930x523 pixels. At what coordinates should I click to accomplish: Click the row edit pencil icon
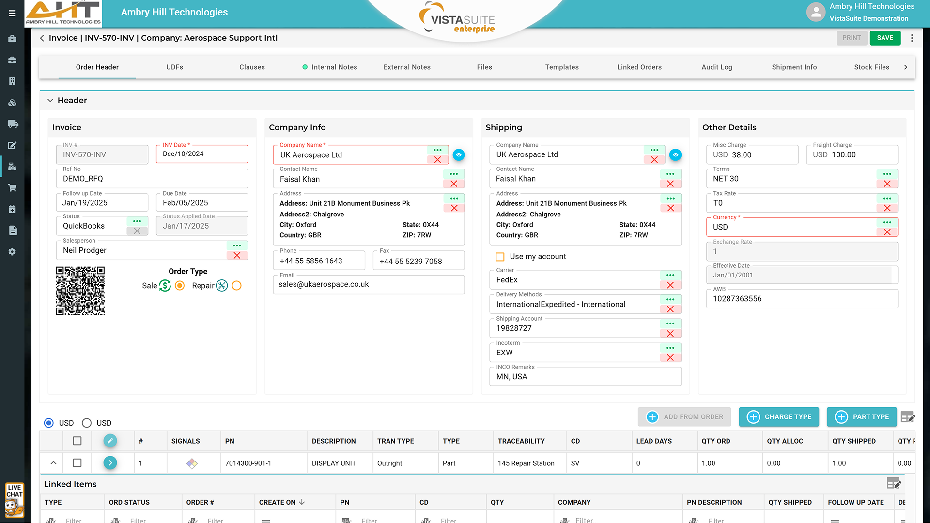[110, 441]
